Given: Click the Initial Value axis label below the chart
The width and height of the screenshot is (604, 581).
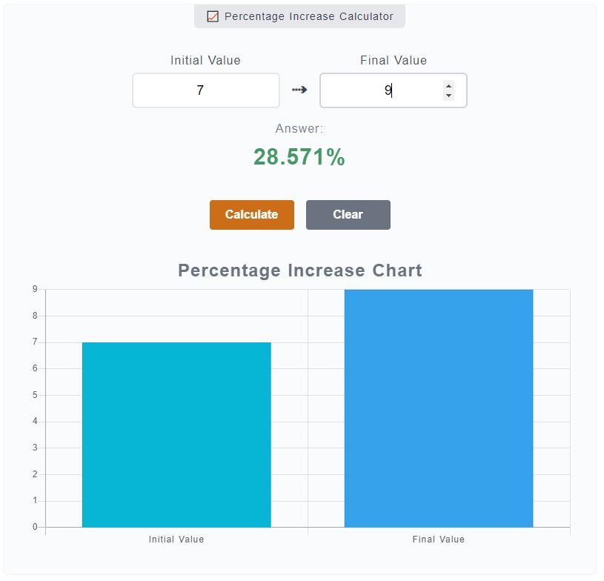Looking at the screenshot, I should point(176,539).
